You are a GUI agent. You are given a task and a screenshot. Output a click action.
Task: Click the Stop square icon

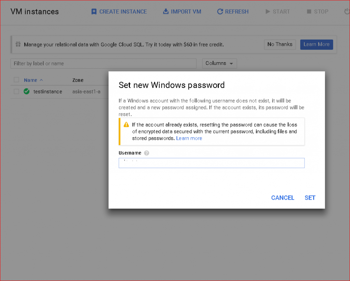[x=309, y=11]
